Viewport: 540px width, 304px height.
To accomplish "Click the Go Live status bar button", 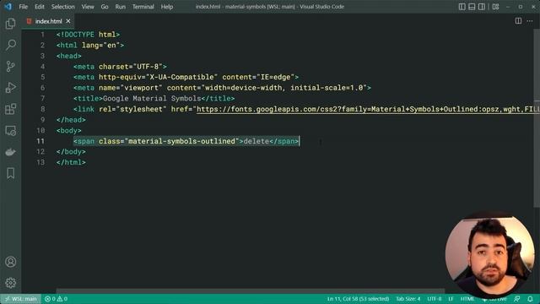I will (x=494, y=299).
